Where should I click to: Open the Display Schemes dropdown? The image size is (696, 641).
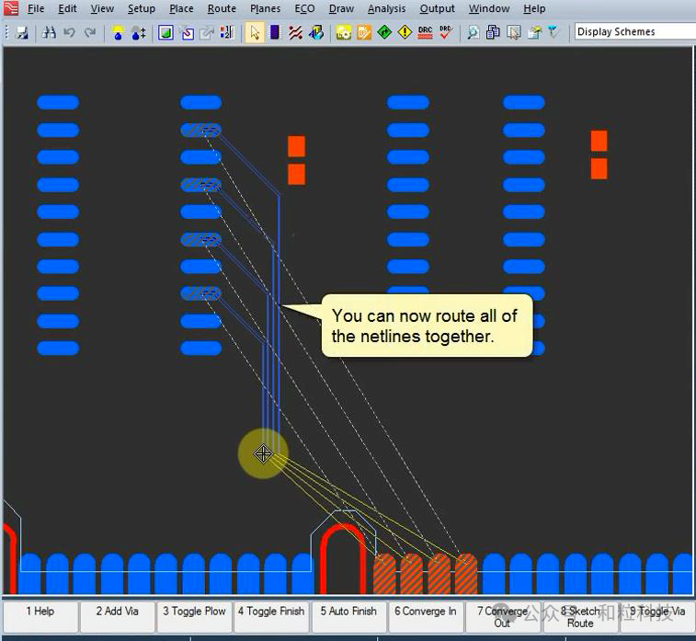click(634, 31)
